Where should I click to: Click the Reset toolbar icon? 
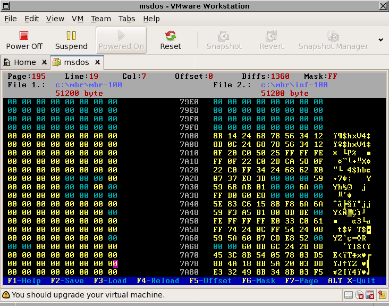click(171, 36)
